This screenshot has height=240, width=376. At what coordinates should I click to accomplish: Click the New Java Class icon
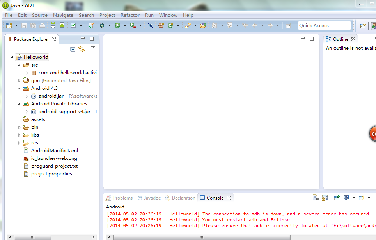(170, 25)
